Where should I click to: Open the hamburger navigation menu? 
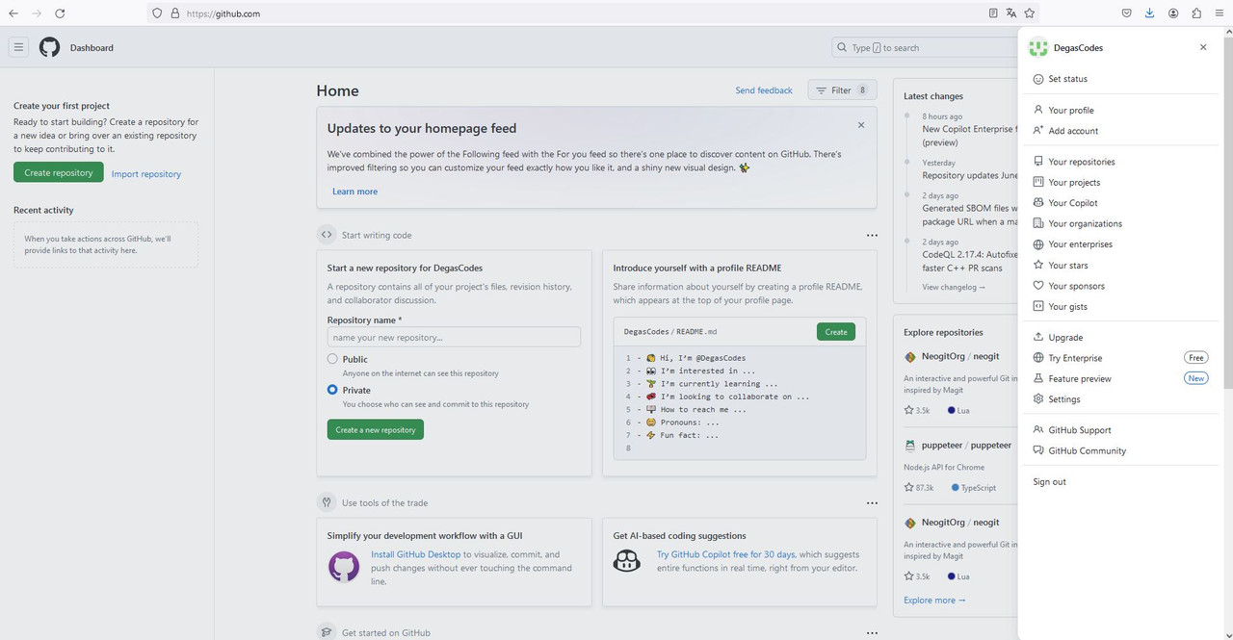tap(18, 47)
